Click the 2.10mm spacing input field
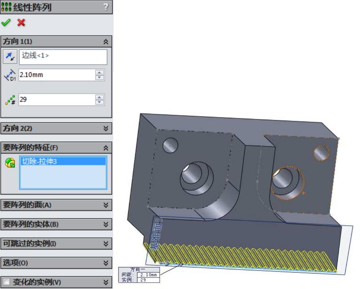 coord(57,75)
